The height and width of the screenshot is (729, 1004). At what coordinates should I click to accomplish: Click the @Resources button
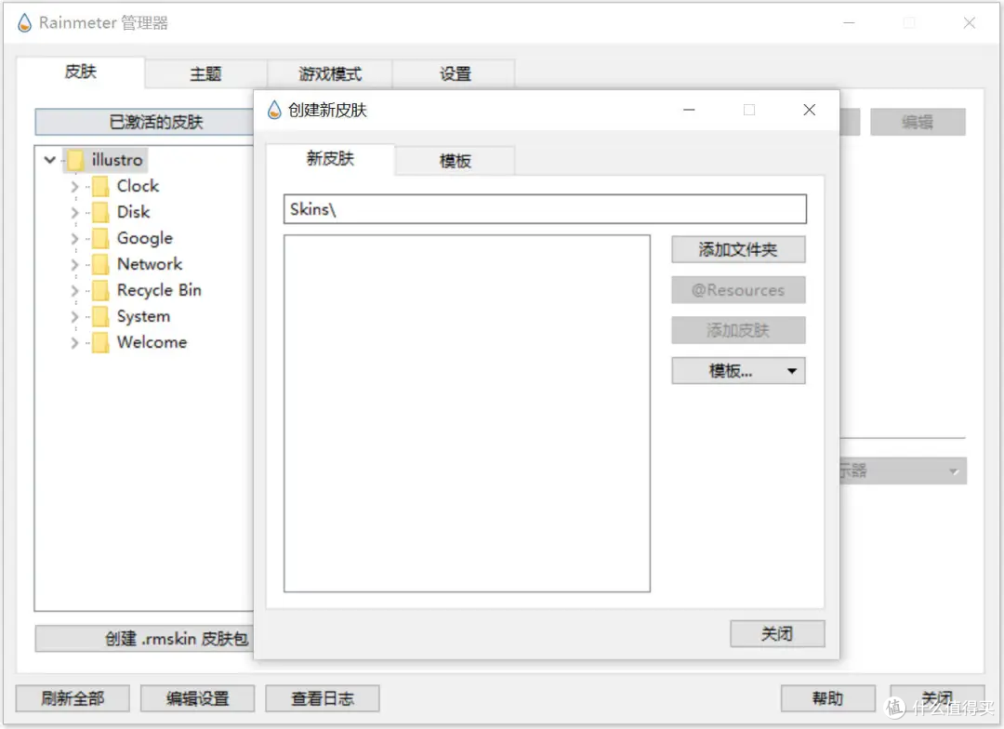click(738, 290)
